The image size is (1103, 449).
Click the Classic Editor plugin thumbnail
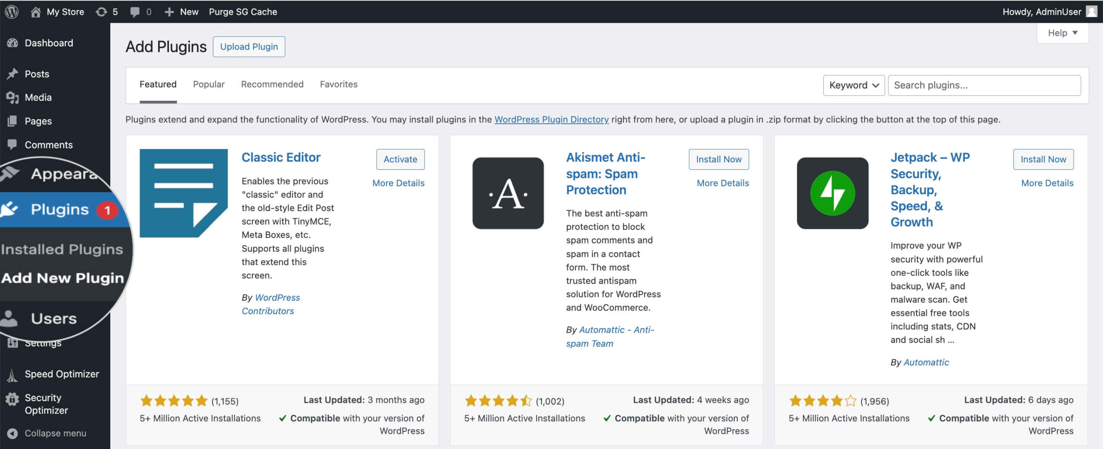184,193
